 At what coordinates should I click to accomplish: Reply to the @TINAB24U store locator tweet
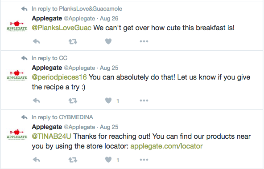pyautogui.click(x=37, y=160)
